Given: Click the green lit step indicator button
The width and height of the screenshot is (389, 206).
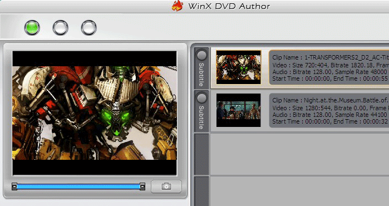Looking at the screenshot, I should 32,27.
